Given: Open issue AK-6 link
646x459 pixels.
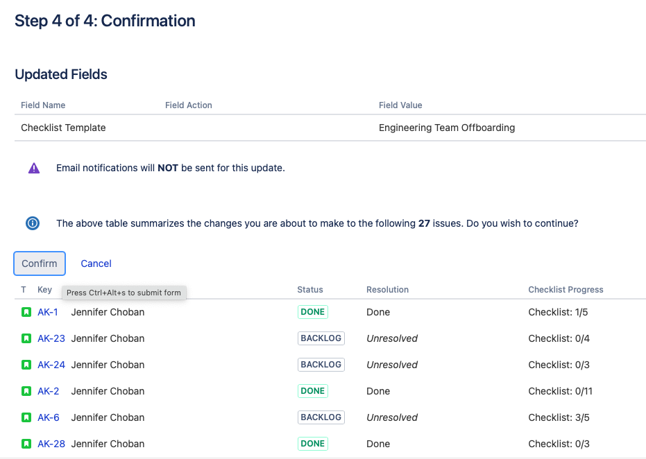Looking at the screenshot, I should [x=48, y=417].
